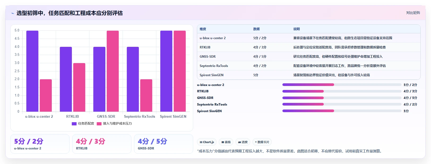Image resolution: width=431 pixels, height=164 pixels.
Task: Click the Spirent SimGEN progress bar
Action: click(342, 111)
